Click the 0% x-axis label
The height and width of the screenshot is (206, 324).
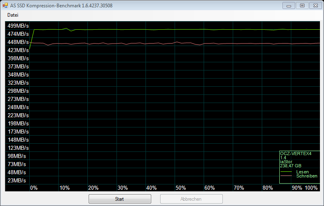(34, 188)
